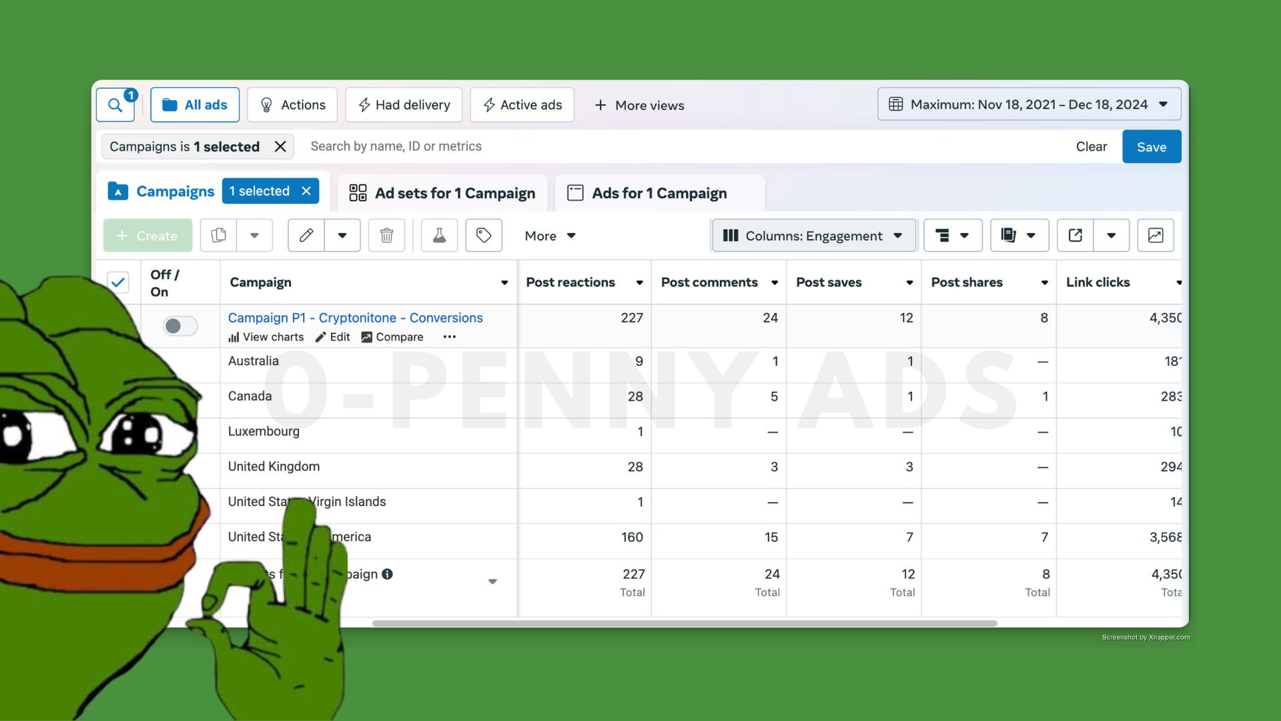Open Post comments column menu arrow

(x=775, y=283)
